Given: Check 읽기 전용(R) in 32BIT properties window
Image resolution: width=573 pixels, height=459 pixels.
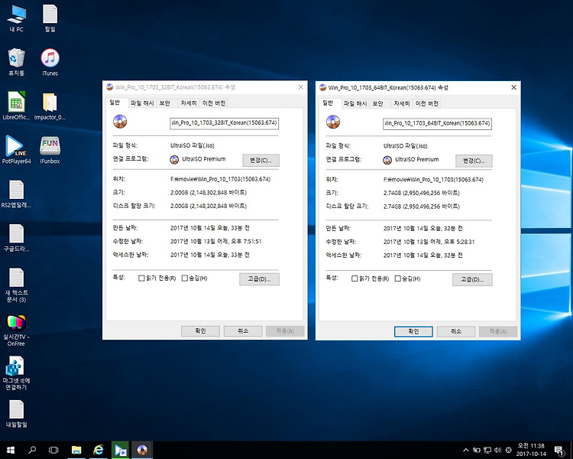Looking at the screenshot, I should (x=142, y=278).
